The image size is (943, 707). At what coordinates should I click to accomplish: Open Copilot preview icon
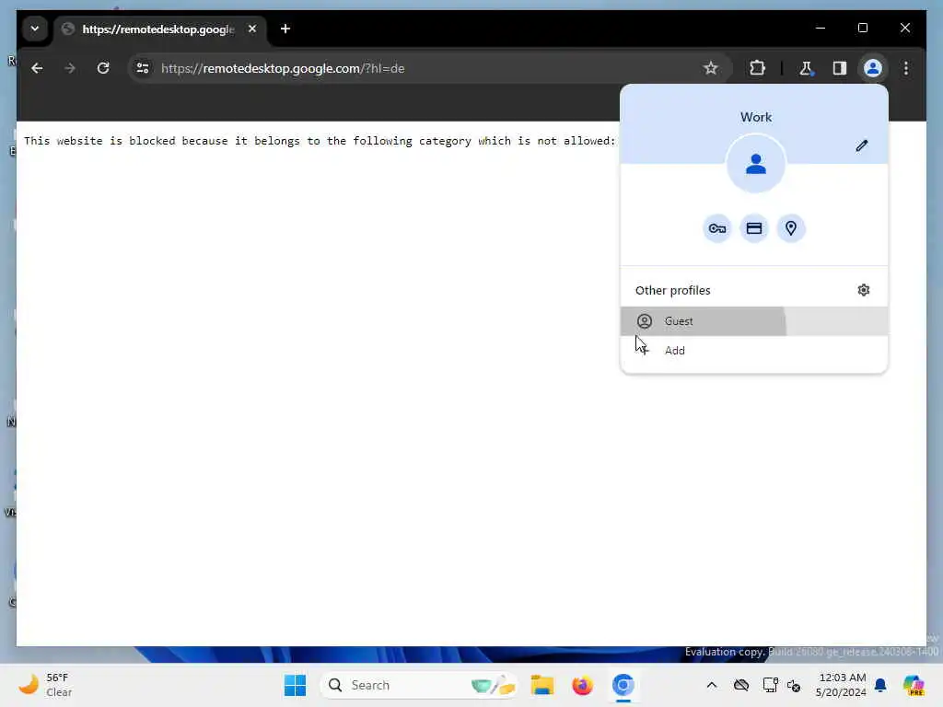(x=914, y=685)
